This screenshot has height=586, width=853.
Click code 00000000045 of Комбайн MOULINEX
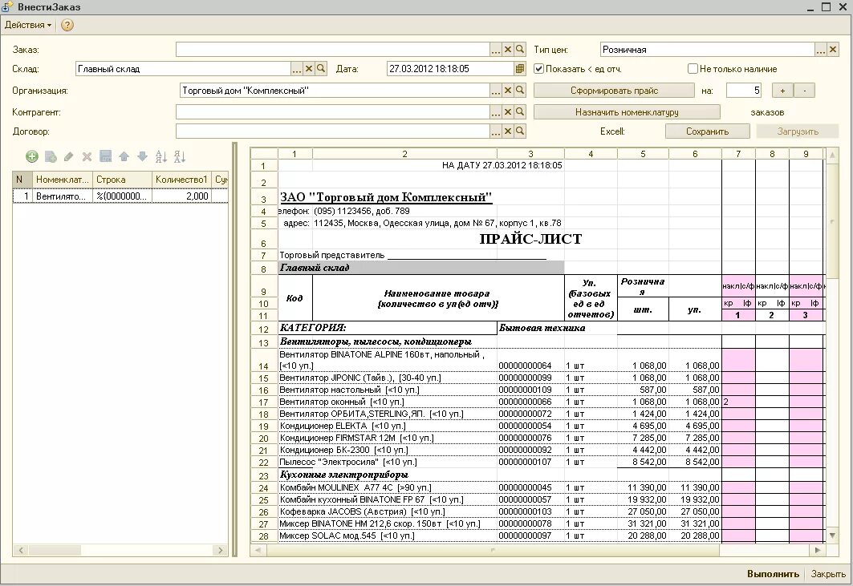(525, 487)
